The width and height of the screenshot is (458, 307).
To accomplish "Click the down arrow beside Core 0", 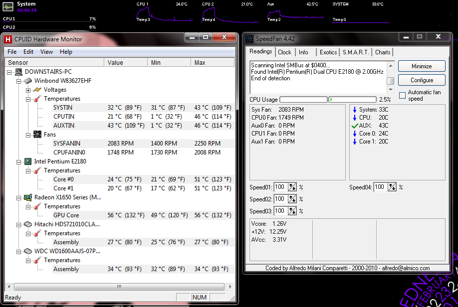I will click(x=355, y=134).
